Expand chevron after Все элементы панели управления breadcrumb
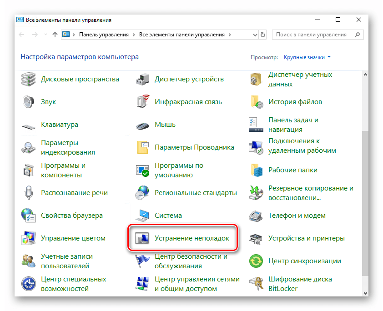383x311 pixels. 230,35
